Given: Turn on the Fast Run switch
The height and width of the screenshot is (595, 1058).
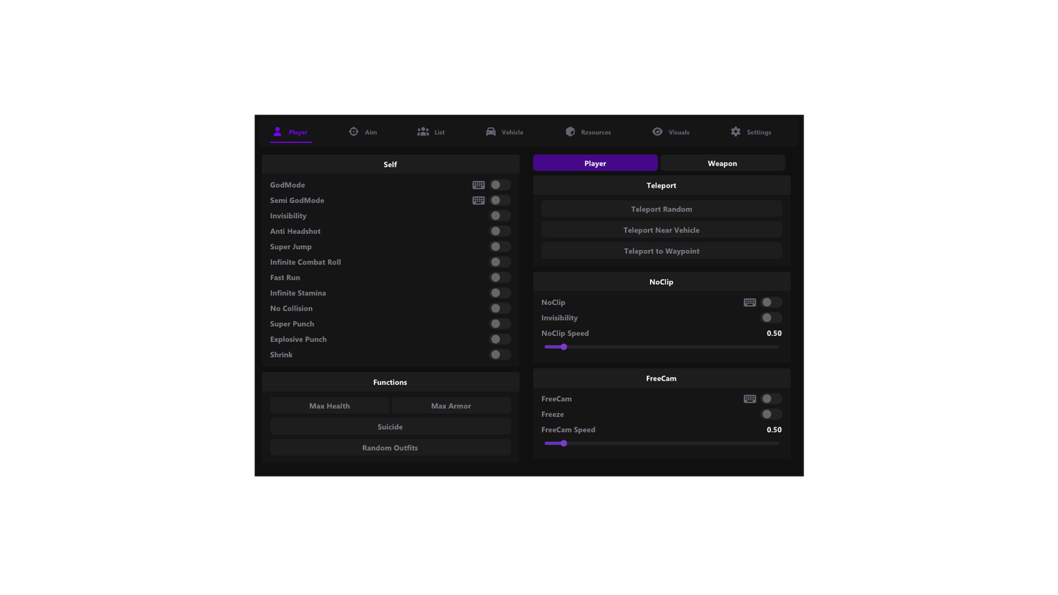Looking at the screenshot, I should tap(500, 278).
